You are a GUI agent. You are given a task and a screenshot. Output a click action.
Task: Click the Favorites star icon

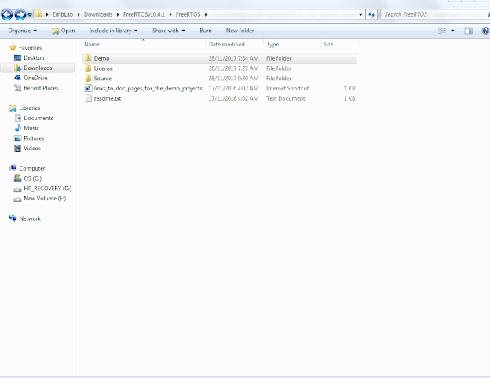click(x=13, y=47)
